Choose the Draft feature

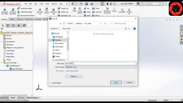point(87,12)
